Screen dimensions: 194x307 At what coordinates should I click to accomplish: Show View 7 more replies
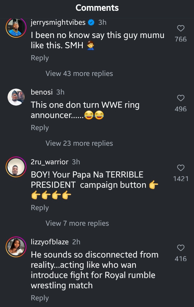click(77, 223)
